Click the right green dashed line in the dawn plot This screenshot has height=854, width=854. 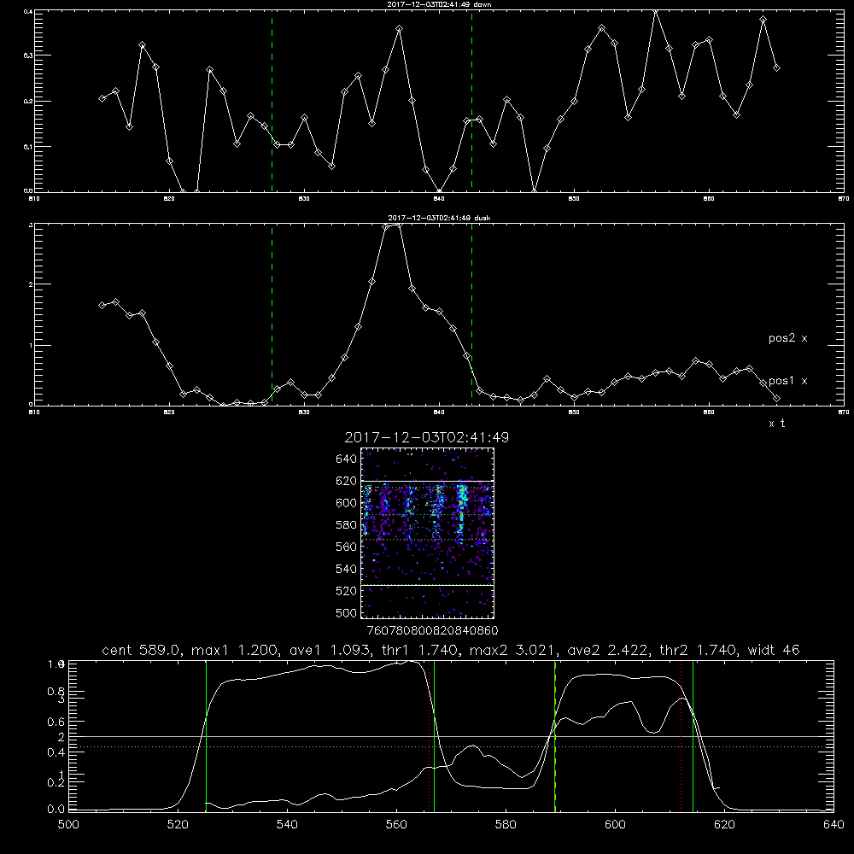[471, 101]
